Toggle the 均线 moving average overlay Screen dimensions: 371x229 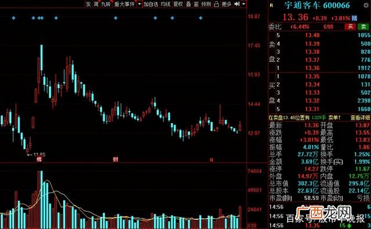165,4
